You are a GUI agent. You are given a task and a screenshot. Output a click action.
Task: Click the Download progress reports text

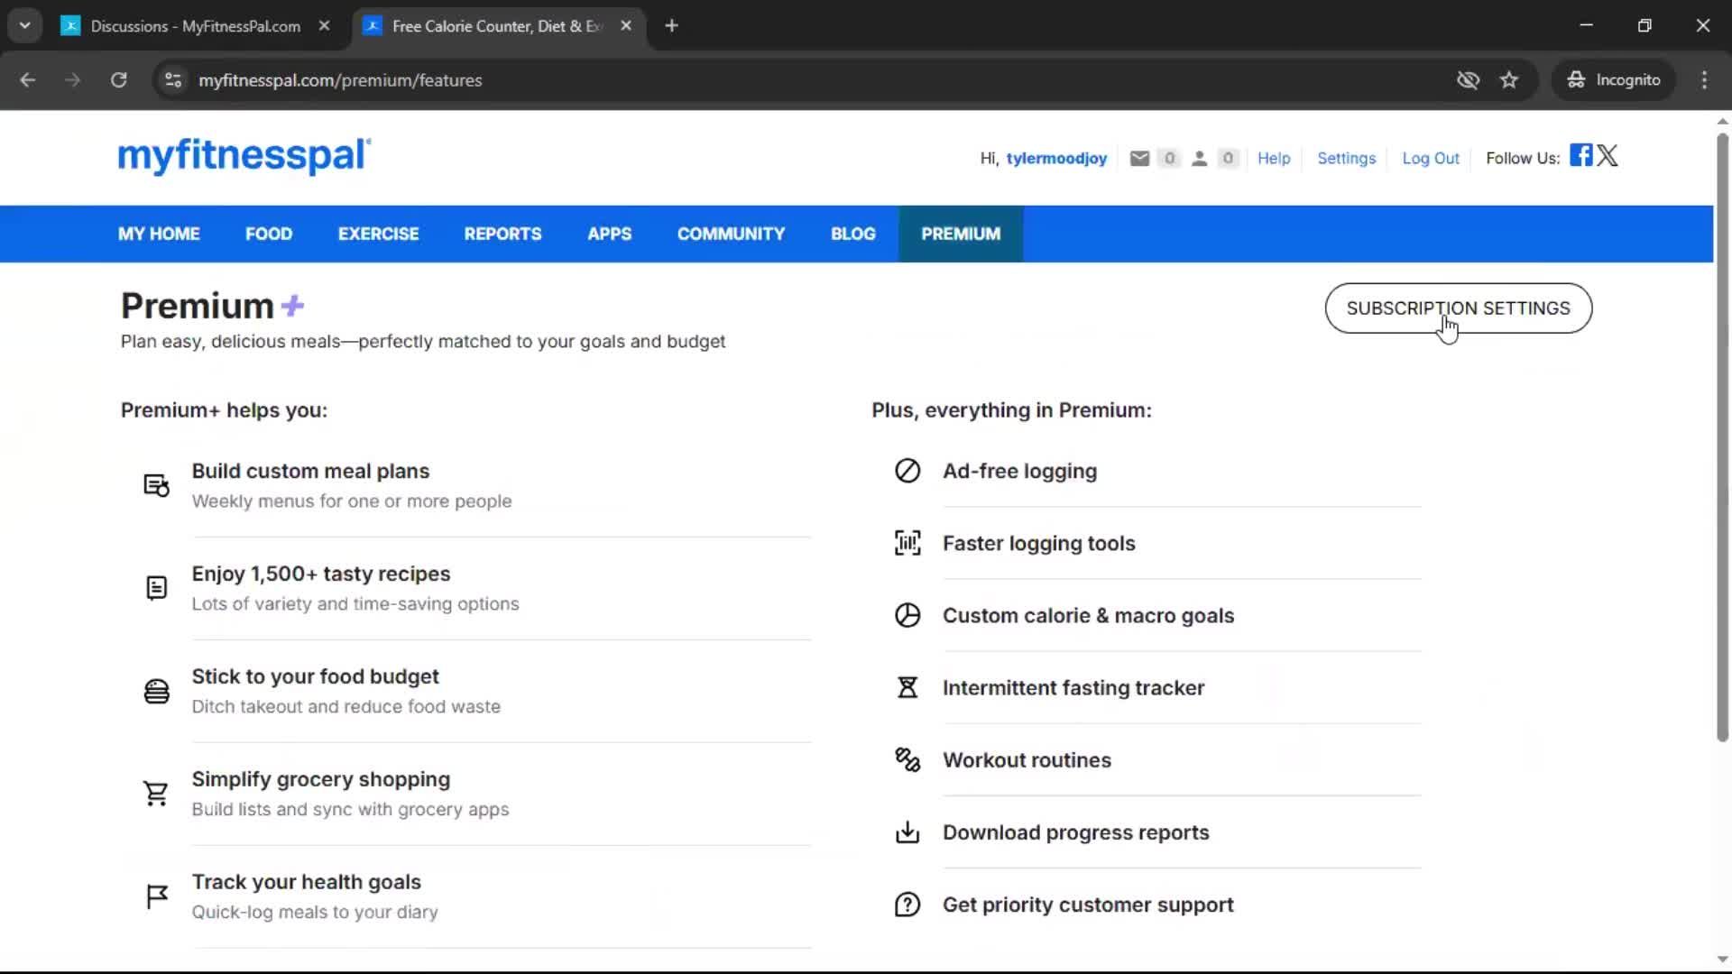1076,832
